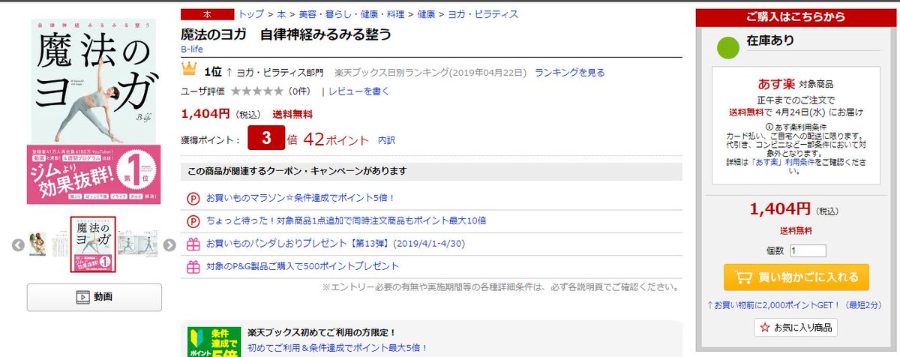Click the 在庫あり stock status text
This screenshot has height=357, width=900.
(770, 40)
